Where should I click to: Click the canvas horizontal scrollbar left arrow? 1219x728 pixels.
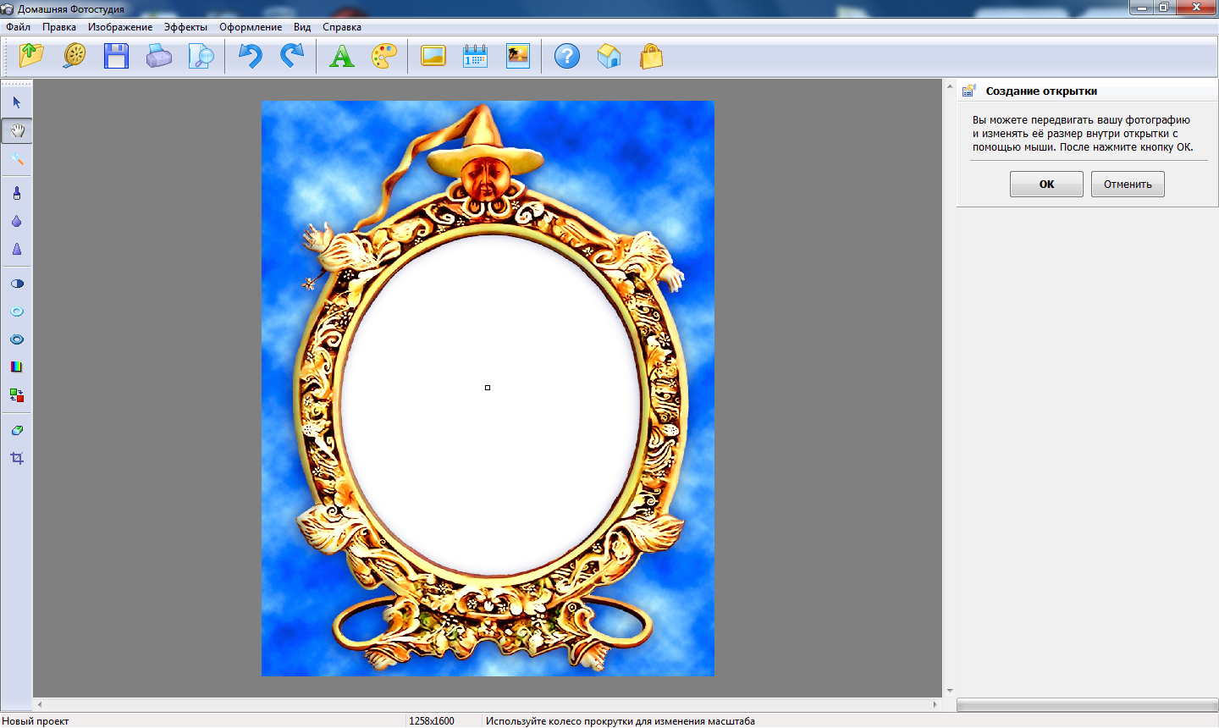pyautogui.click(x=40, y=704)
